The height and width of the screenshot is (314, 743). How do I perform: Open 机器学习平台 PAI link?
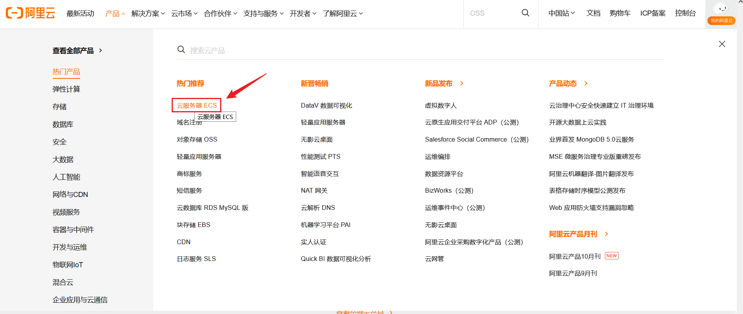pyautogui.click(x=325, y=225)
